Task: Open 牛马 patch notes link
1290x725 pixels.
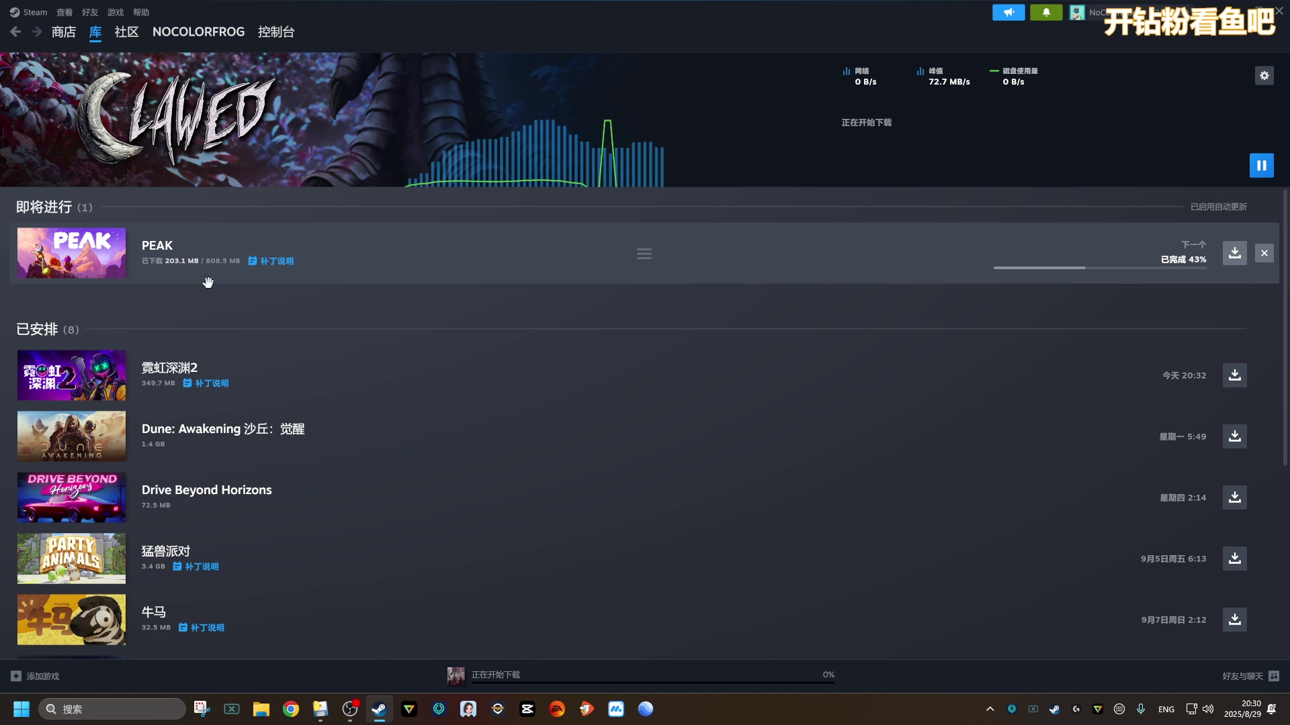Action: (201, 628)
